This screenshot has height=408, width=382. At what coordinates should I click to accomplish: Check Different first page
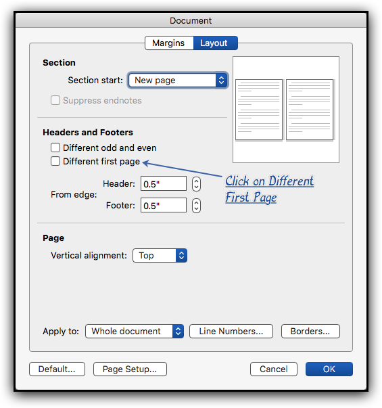coord(55,161)
